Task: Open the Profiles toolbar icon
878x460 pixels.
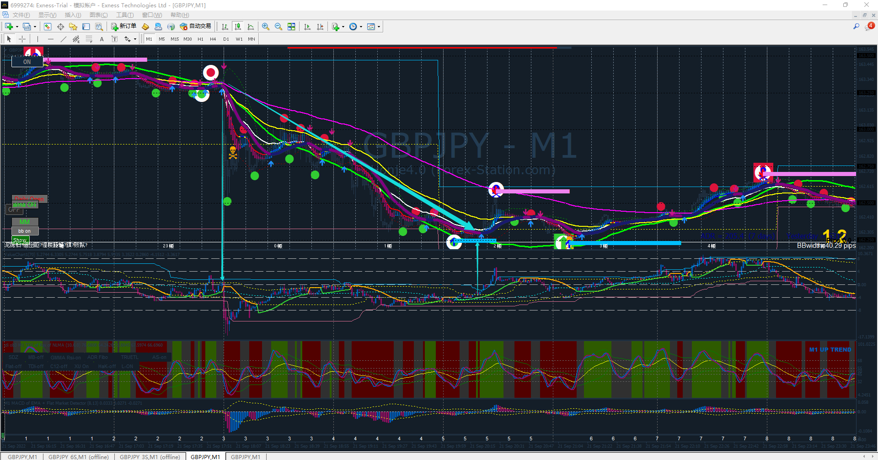Action: (x=27, y=27)
